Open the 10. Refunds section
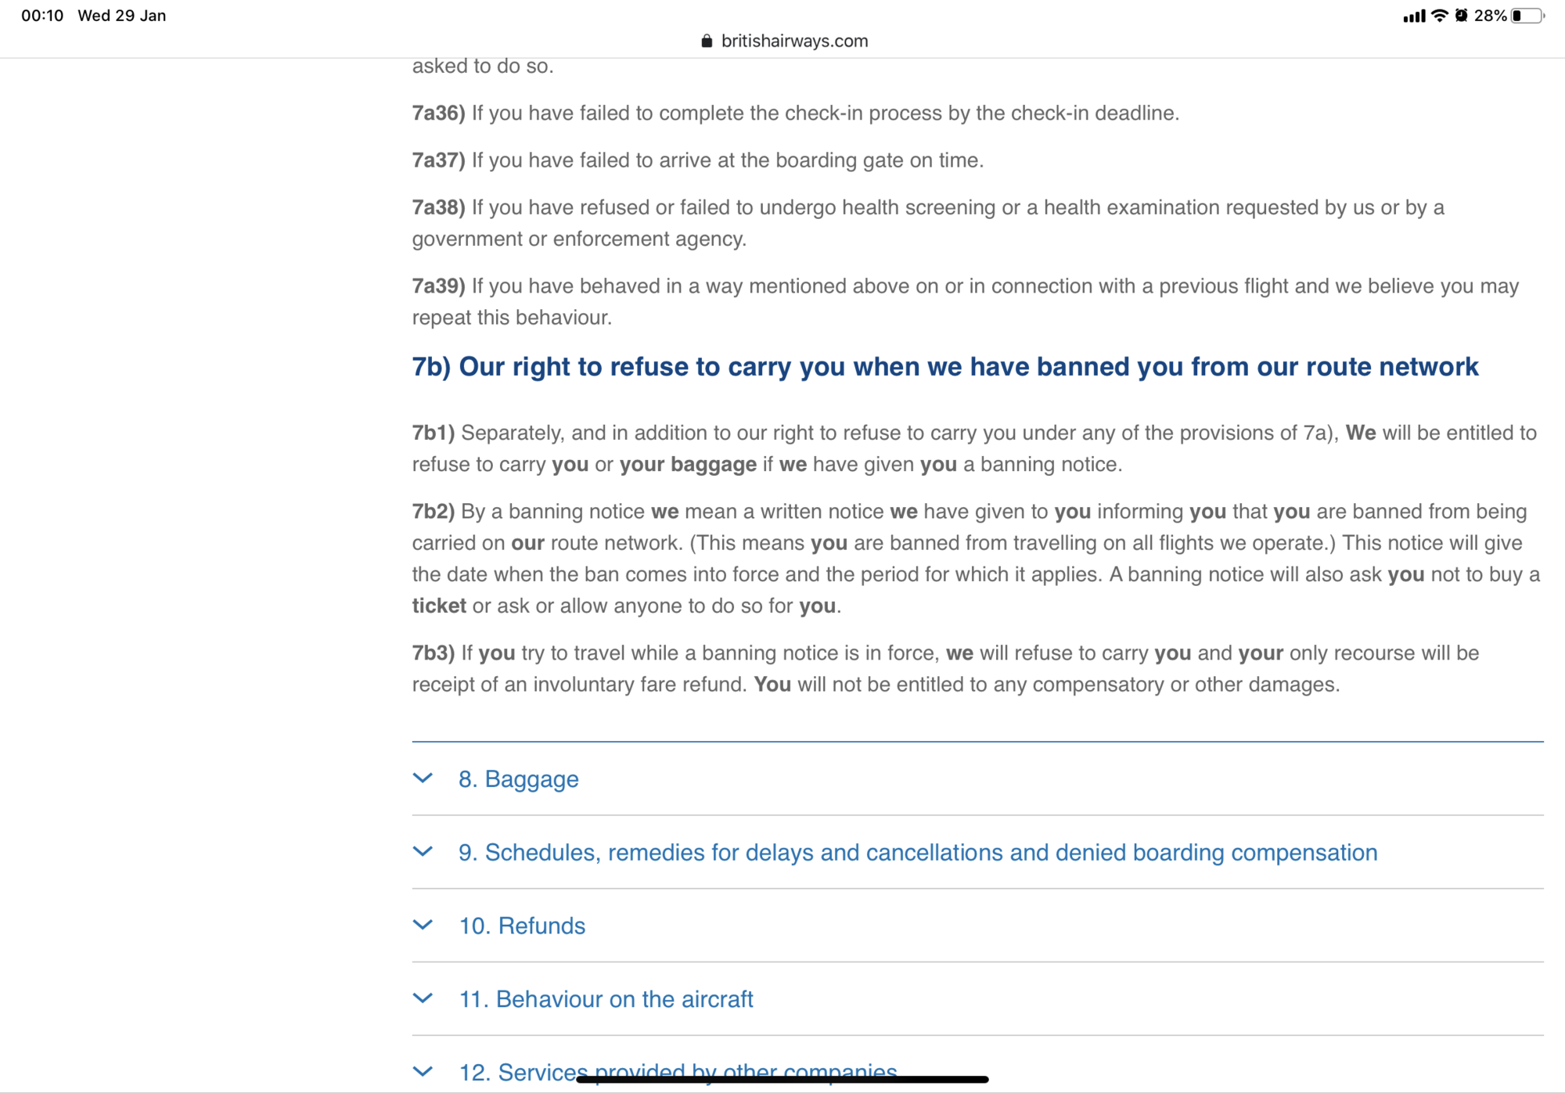Image resolution: width=1565 pixels, height=1093 pixels. click(522, 926)
